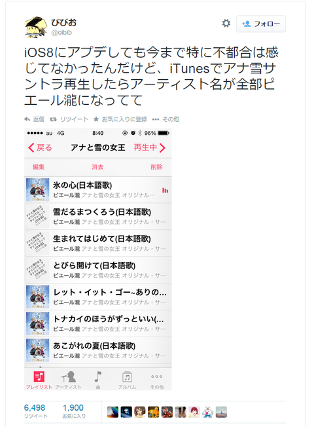
Task: Tap the 再生中 now playing chevron
Action: tap(162, 147)
